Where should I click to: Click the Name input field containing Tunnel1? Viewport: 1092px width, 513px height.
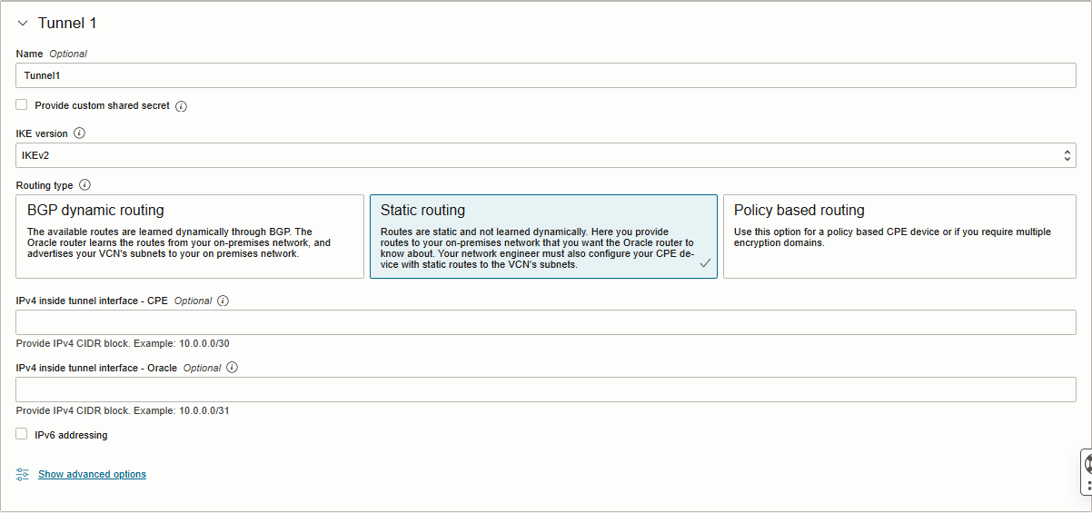[545, 75]
